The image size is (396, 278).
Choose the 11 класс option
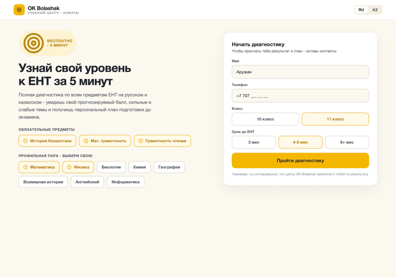click(x=335, y=119)
